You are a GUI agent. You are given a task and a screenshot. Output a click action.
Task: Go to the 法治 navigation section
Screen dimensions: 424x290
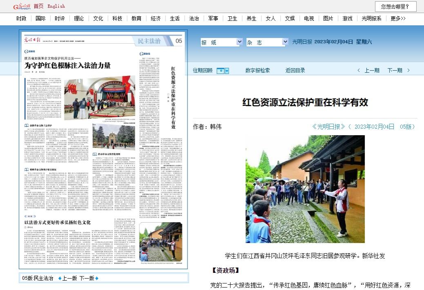(194, 18)
